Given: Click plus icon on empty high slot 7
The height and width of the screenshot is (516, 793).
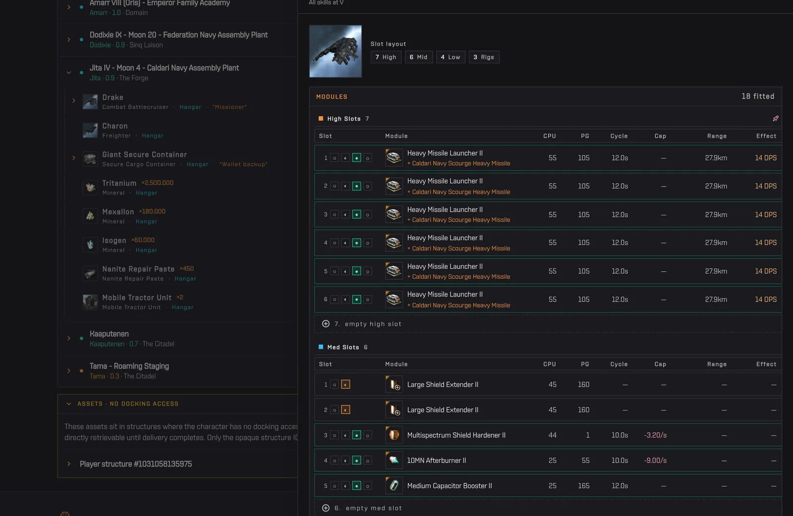Looking at the screenshot, I should coord(326,324).
